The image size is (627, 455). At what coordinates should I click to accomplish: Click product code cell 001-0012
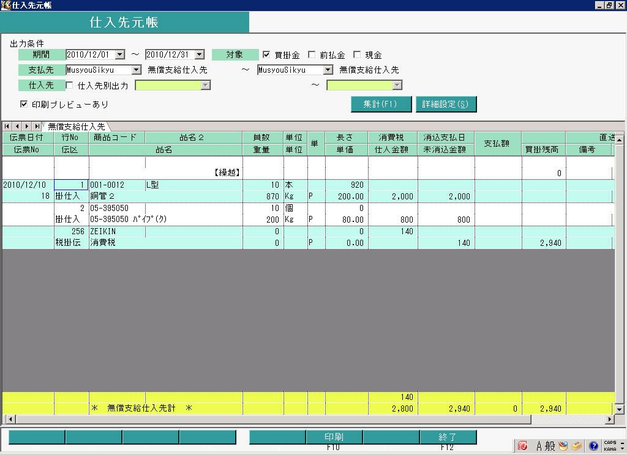click(x=117, y=185)
